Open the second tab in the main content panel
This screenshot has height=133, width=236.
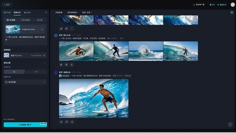click(72, 12)
